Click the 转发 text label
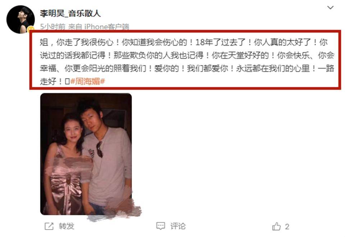 (x=66, y=226)
